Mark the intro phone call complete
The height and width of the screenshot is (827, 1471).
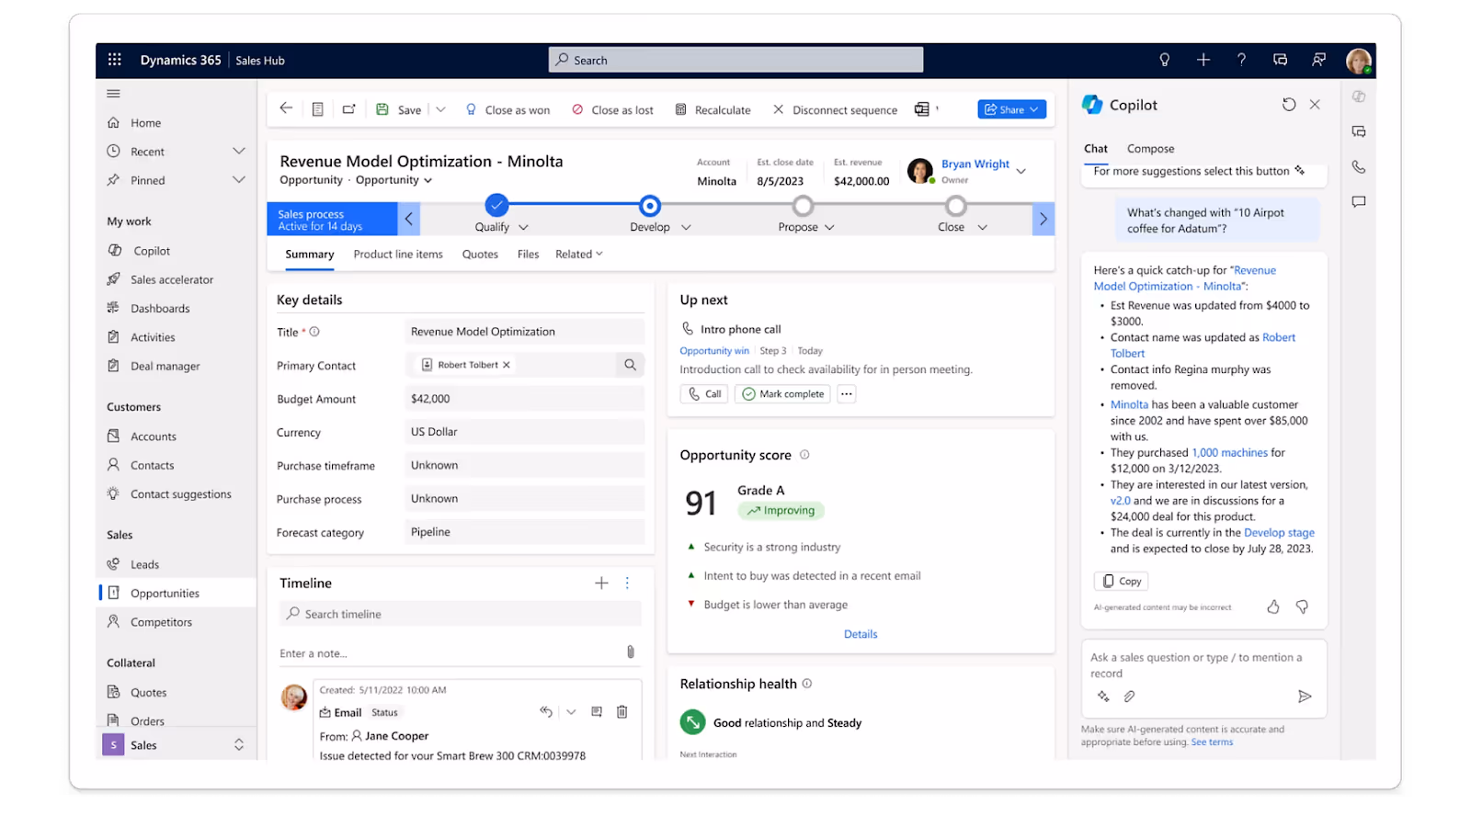[782, 394]
